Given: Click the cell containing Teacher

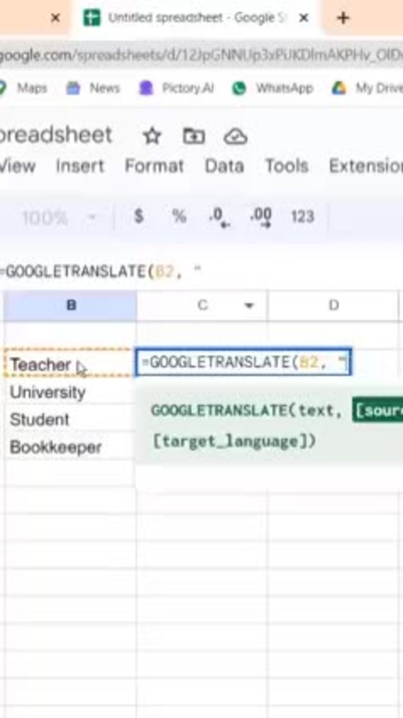Looking at the screenshot, I should coord(69,364).
